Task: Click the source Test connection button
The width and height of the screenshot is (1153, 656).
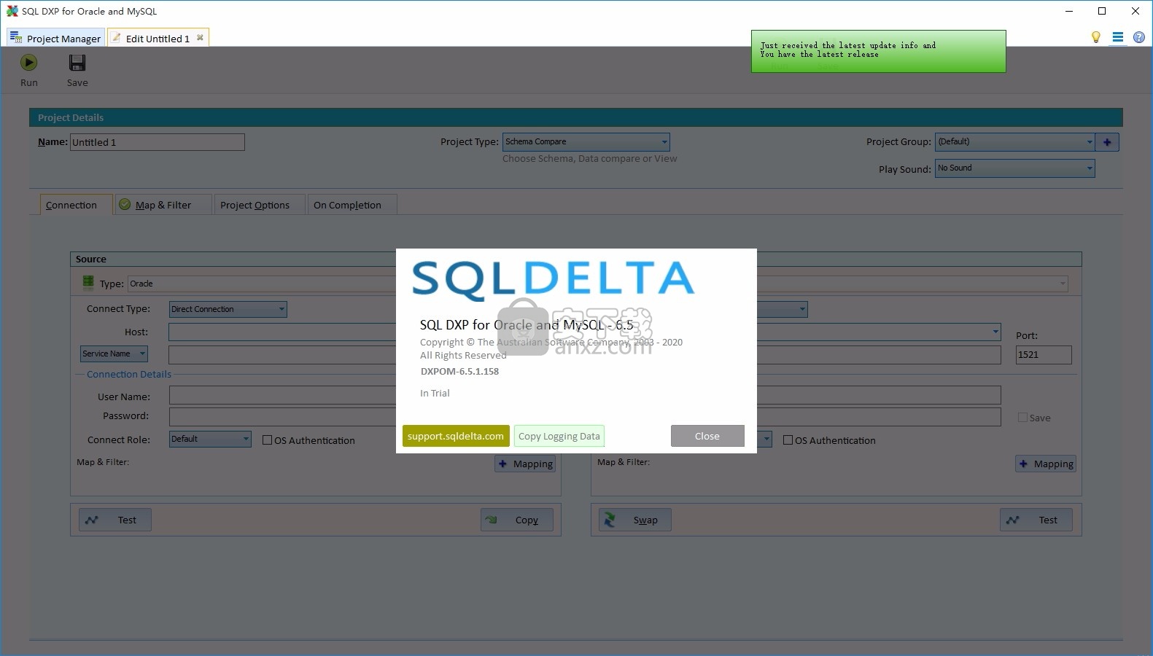Action: tap(115, 520)
